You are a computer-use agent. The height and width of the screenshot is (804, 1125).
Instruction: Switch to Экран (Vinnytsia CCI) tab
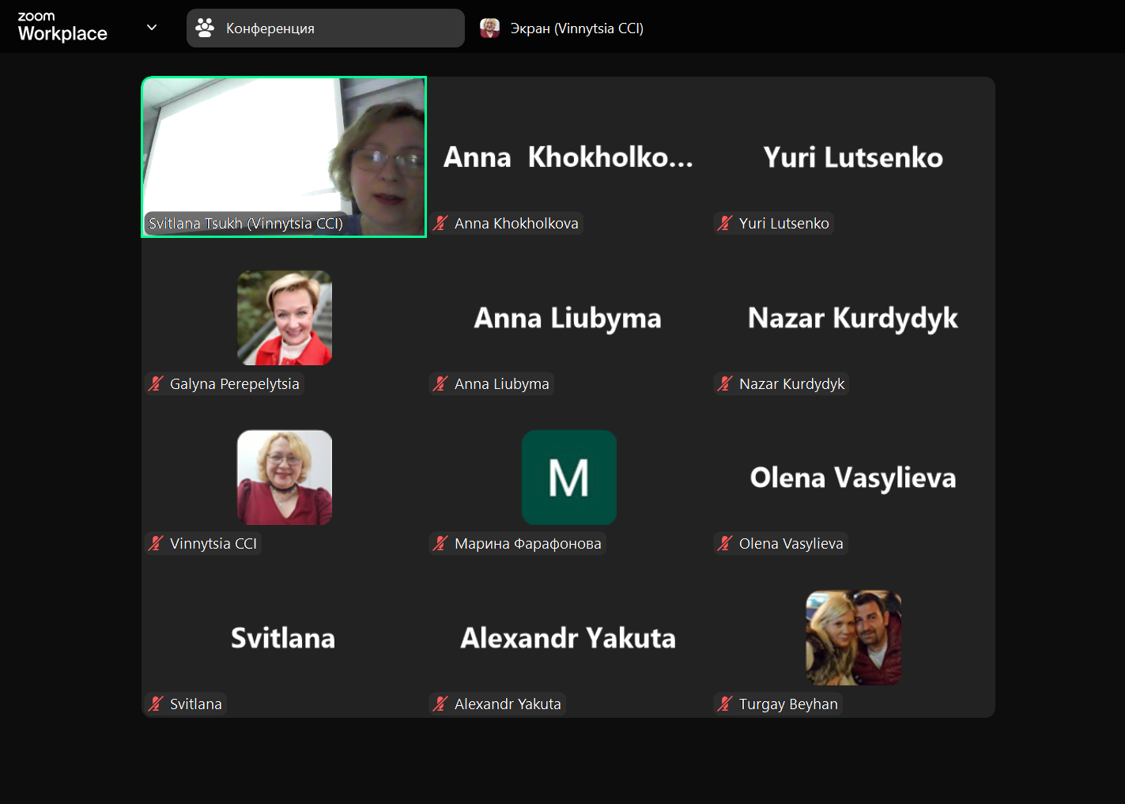(562, 28)
